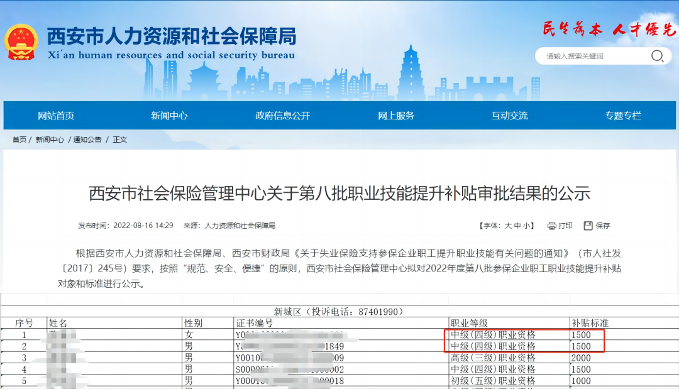This screenshot has height=389, width=679.
Task: Open 网上服务 navigation tab
Action: pyautogui.click(x=396, y=116)
